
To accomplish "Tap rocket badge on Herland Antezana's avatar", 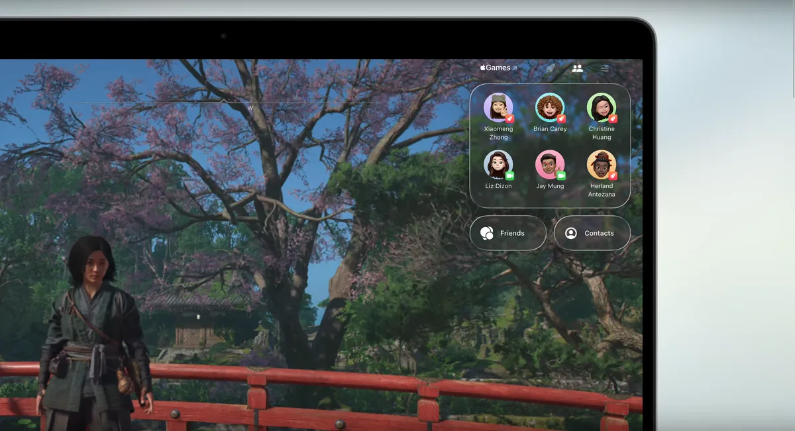I will pos(613,176).
